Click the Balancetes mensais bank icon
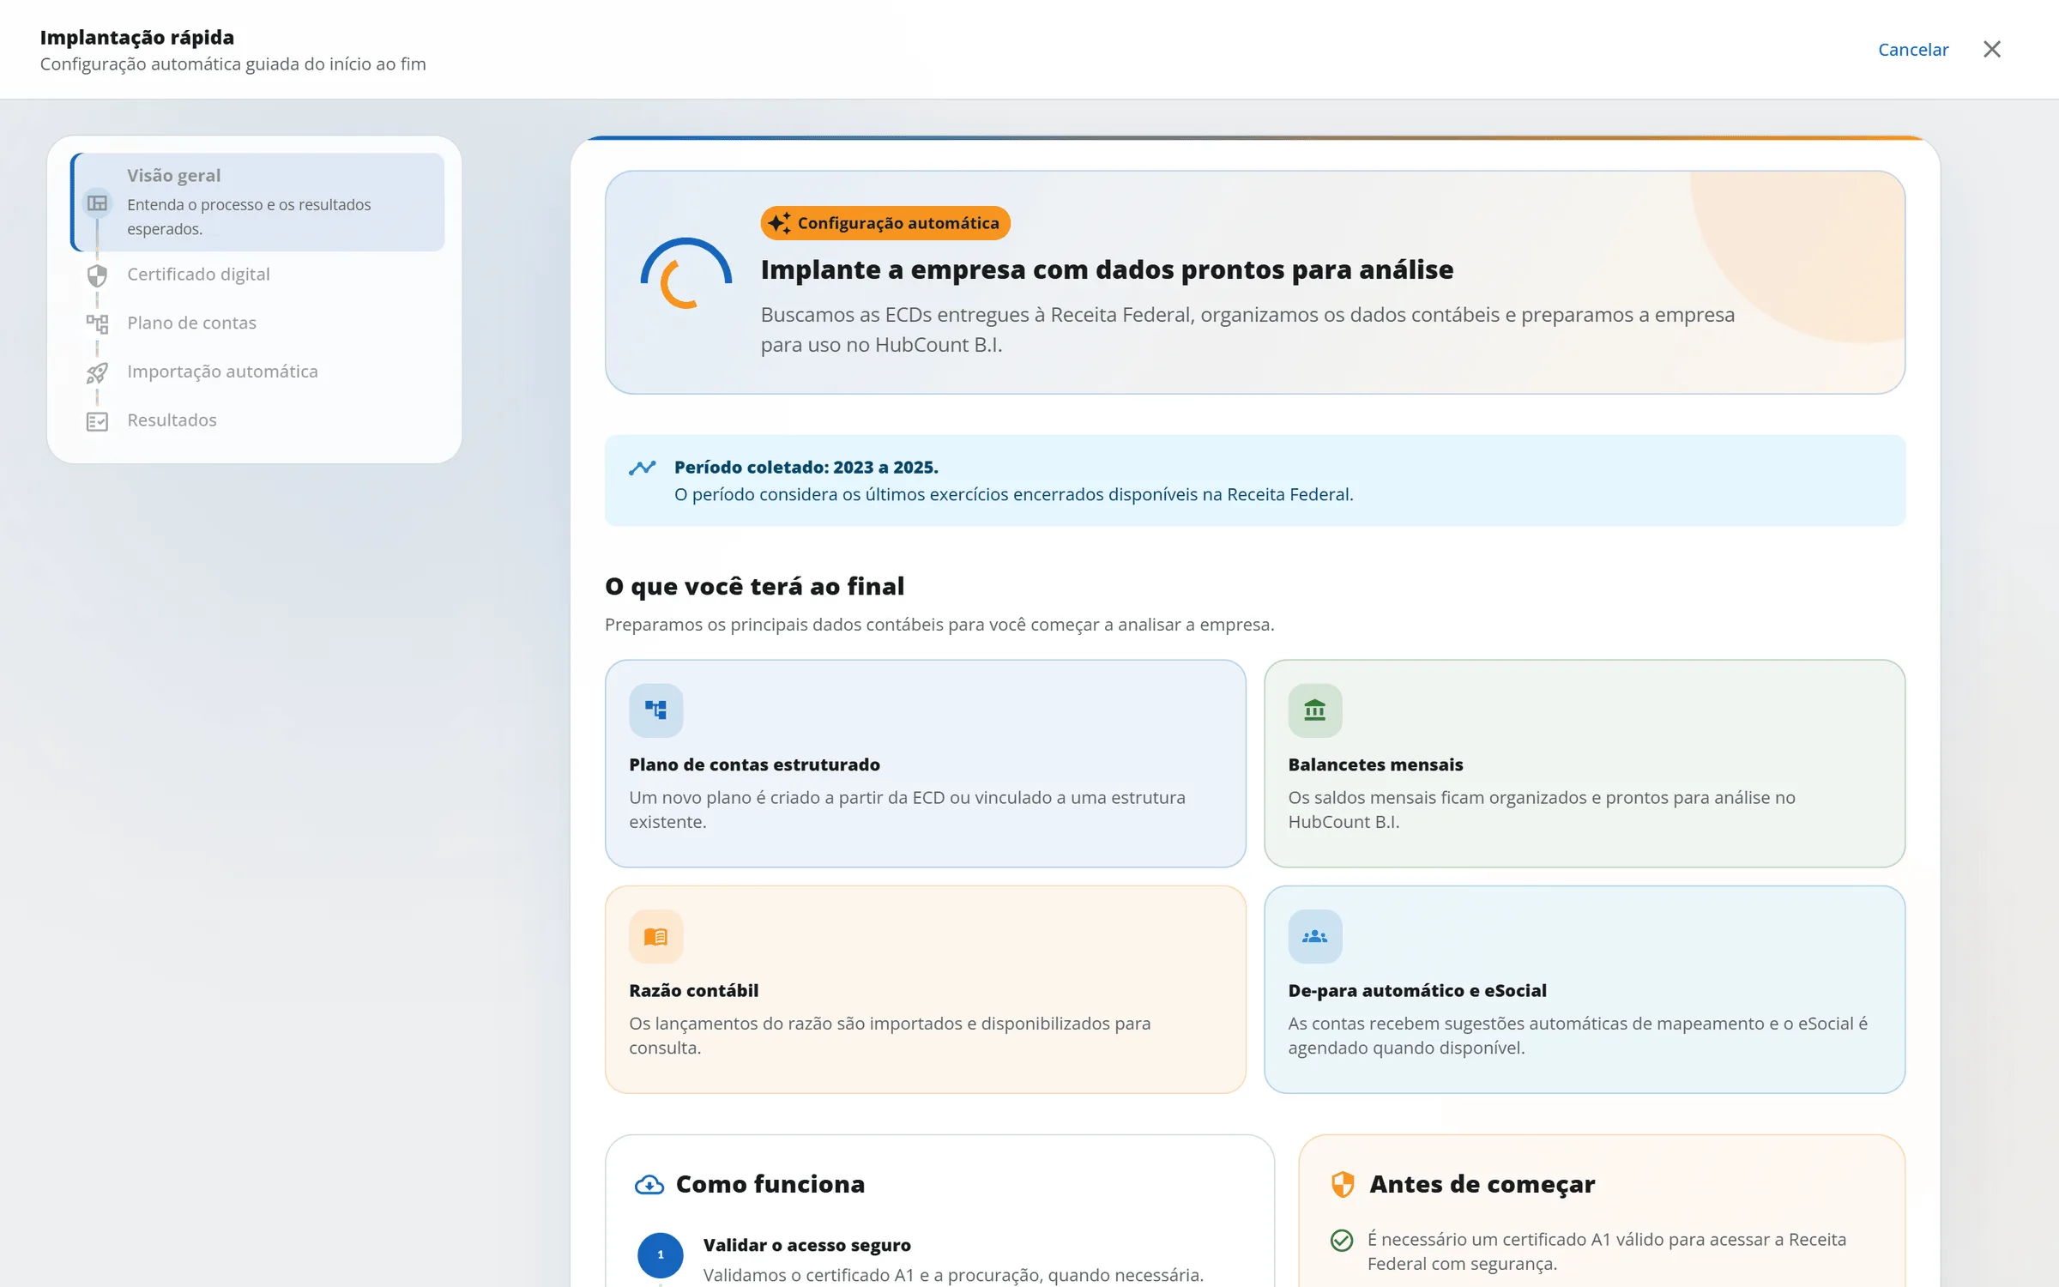Screen dimensions: 2059x1287 [1314, 710]
